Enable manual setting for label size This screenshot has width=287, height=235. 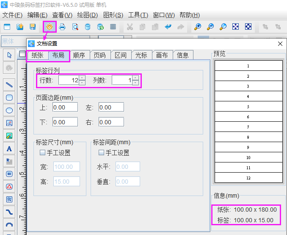[42, 153]
